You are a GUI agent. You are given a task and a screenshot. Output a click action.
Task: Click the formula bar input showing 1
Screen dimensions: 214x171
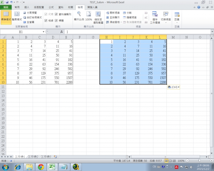[138, 32]
